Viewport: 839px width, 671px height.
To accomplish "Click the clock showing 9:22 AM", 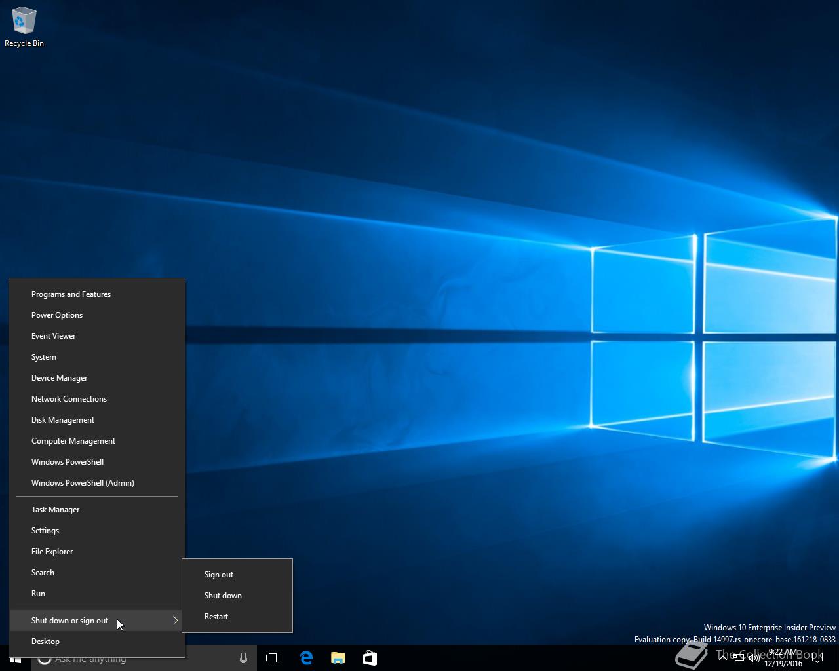I will click(783, 658).
